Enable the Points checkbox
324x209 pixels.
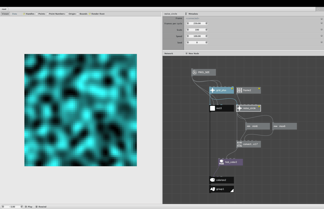coord(37,14)
